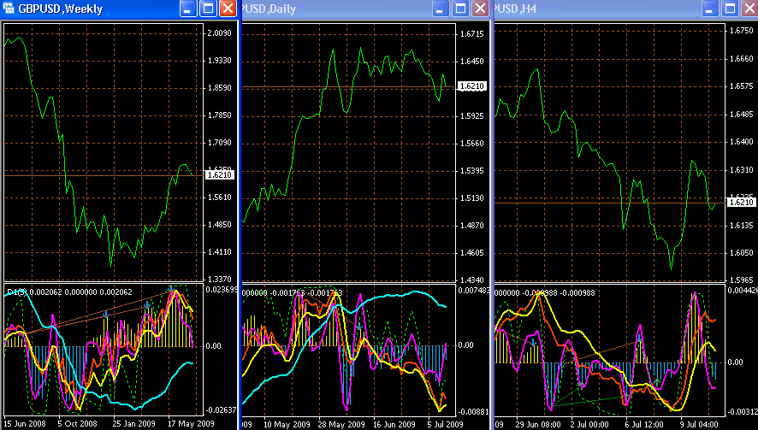Viewport: 758px width, 430px height.
Task: Minimize the Daily chart window
Action: (441, 9)
